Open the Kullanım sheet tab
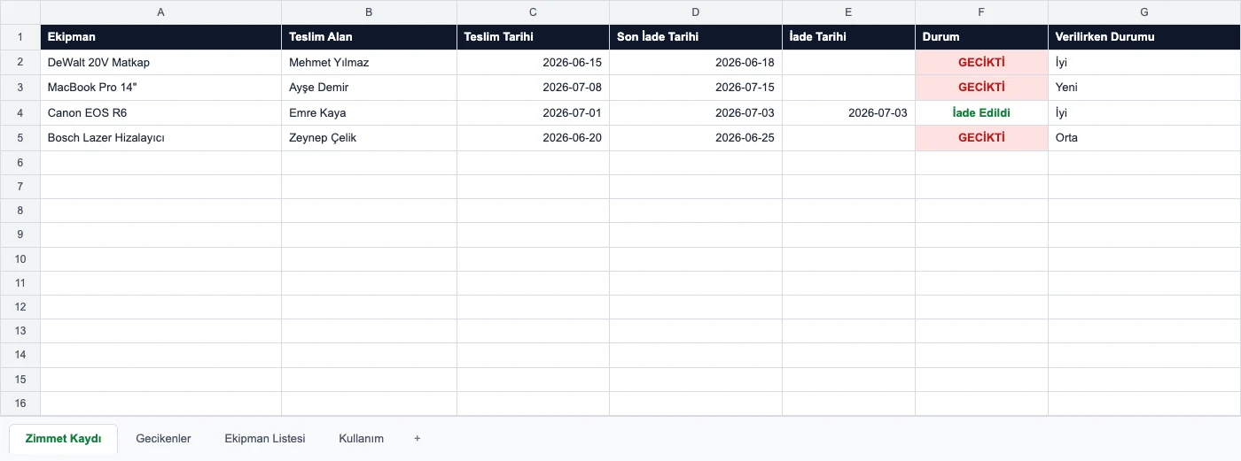This screenshot has height=461, width=1241. coord(362,438)
